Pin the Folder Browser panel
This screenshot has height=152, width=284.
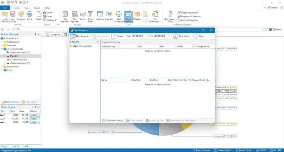35,34
